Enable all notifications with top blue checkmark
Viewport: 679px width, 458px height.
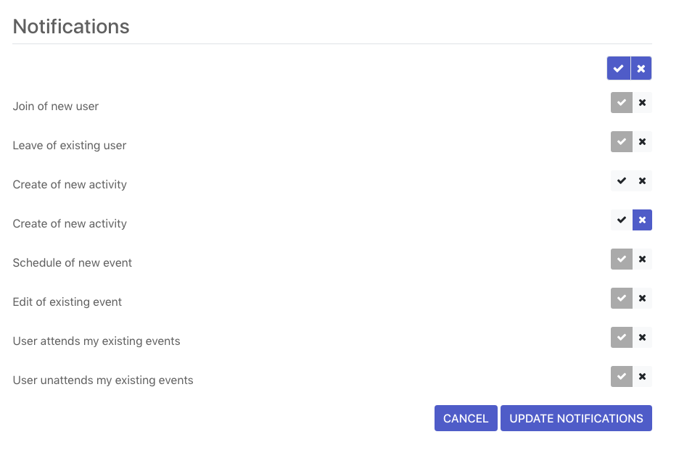[618, 68]
